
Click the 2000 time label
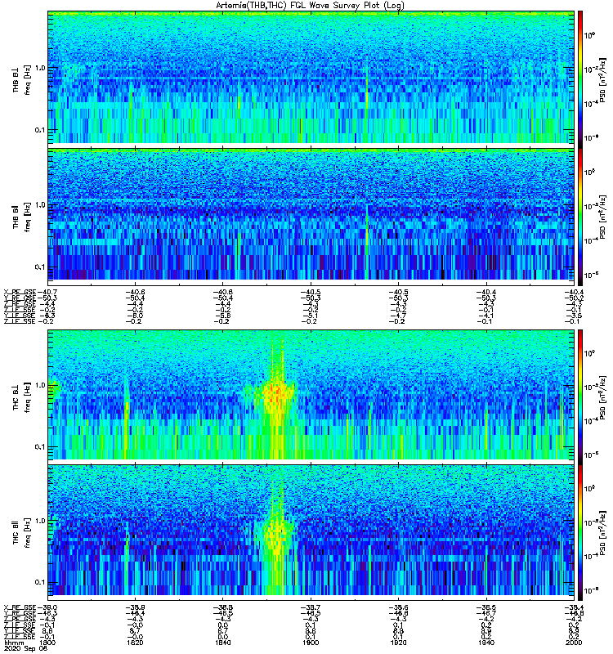[x=574, y=643]
